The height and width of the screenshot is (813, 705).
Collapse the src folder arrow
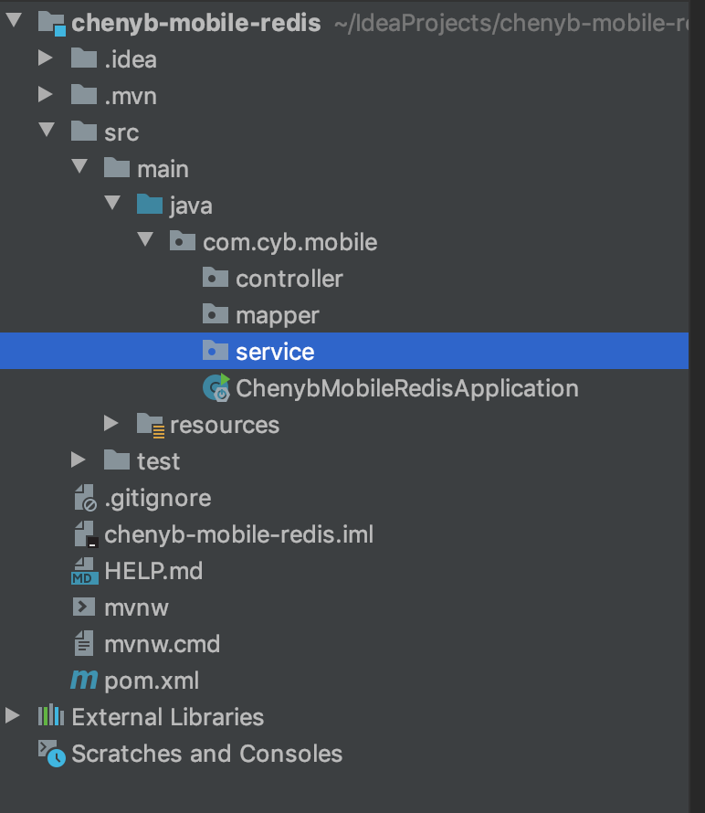(x=47, y=130)
